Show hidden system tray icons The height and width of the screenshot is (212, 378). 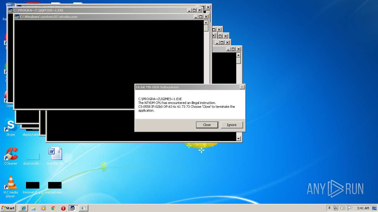[329, 208]
